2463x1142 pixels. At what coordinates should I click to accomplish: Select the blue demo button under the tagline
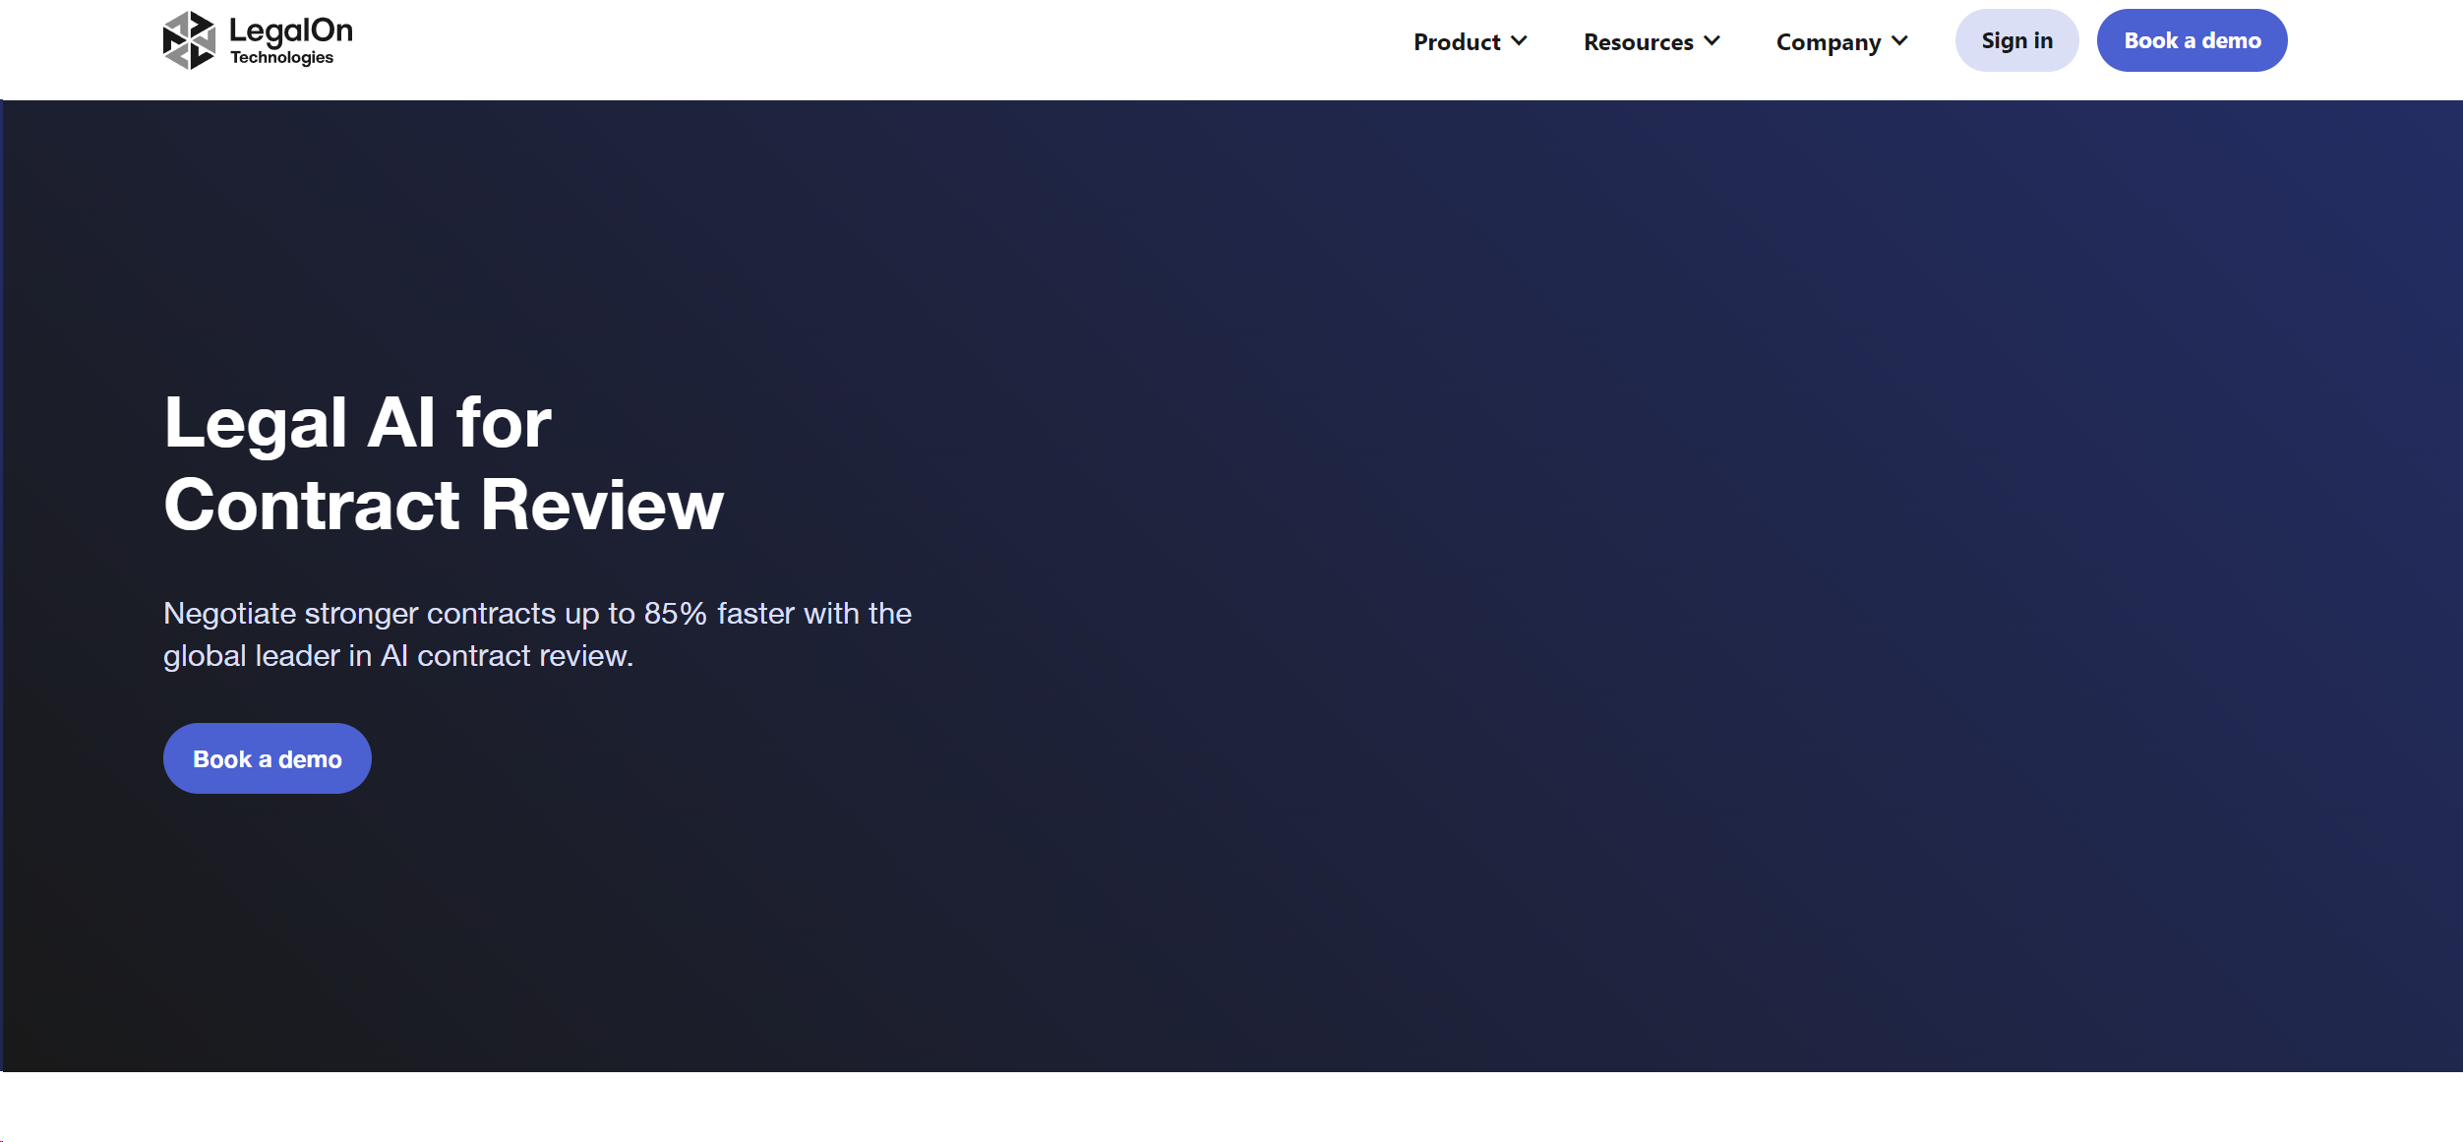(267, 757)
